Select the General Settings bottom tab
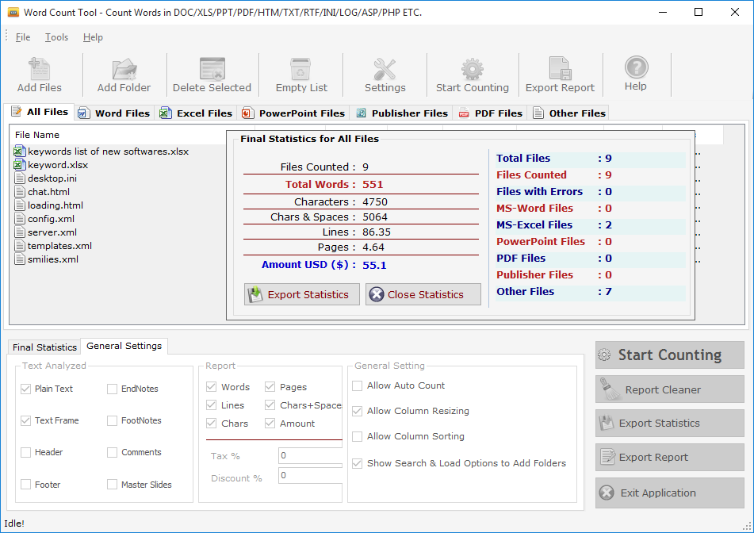 coord(124,346)
